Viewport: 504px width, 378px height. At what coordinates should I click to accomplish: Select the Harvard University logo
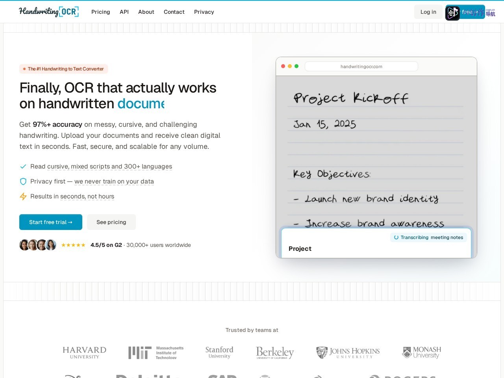pos(84,352)
